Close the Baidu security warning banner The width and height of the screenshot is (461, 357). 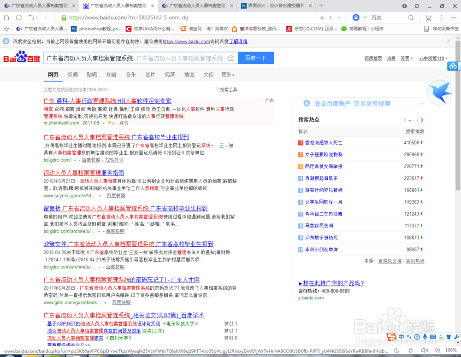[x=449, y=41]
